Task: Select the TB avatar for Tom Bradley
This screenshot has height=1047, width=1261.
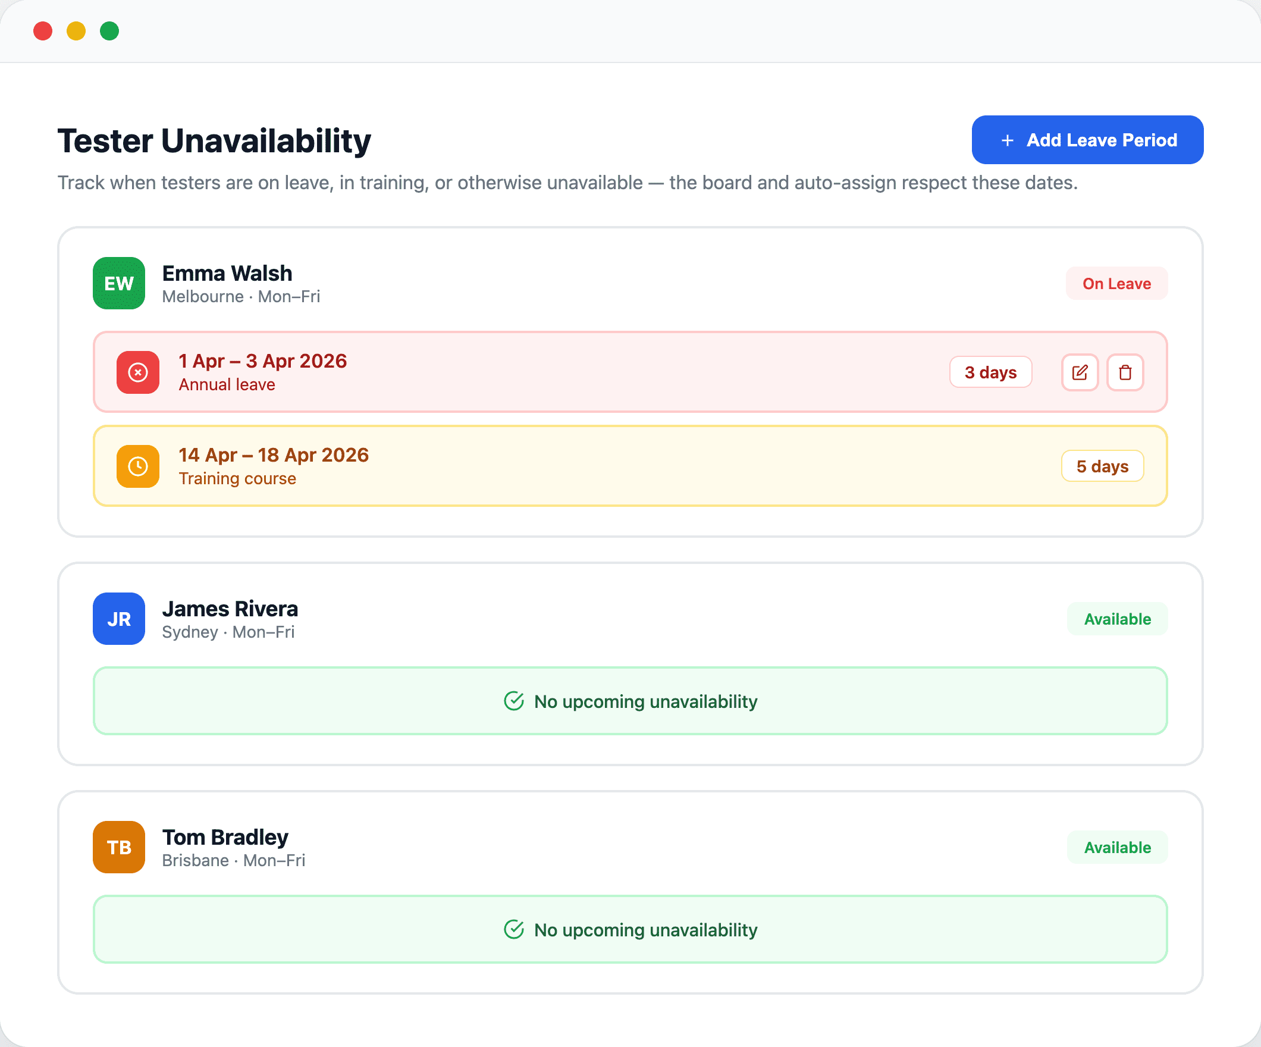Action: (x=119, y=847)
